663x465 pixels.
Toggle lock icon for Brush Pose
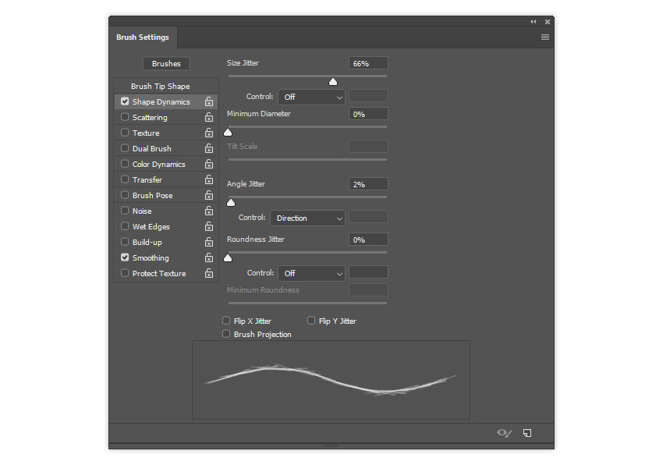[x=209, y=195]
